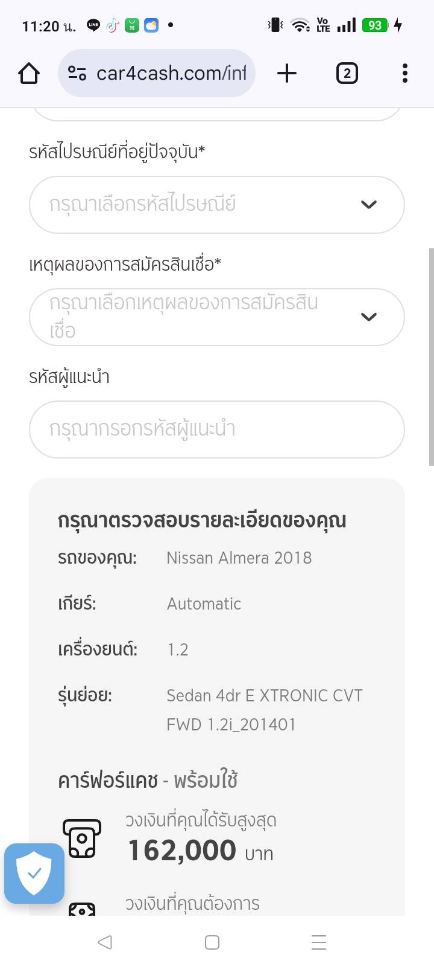The image size is (434, 969).
Task: Click the postal code dropdown chevron
Action: click(368, 205)
